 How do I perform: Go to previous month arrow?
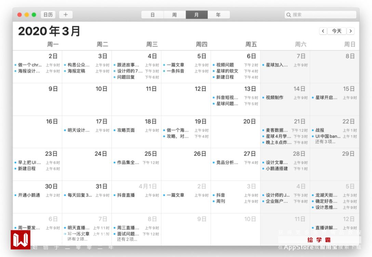coord(323,31)
